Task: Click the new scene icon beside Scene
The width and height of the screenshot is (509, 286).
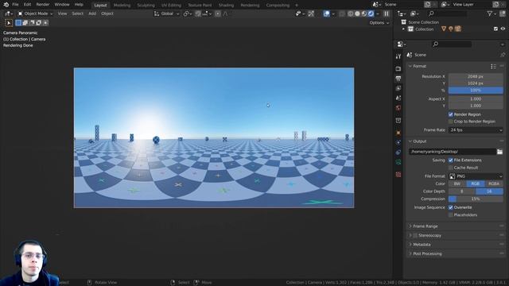Action: 428,5
